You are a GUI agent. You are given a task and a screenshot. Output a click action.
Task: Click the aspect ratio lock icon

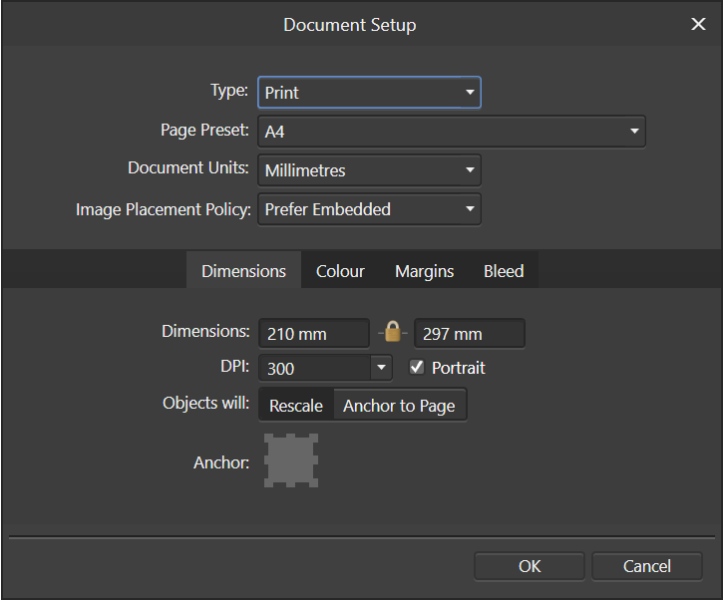point(392,332)
